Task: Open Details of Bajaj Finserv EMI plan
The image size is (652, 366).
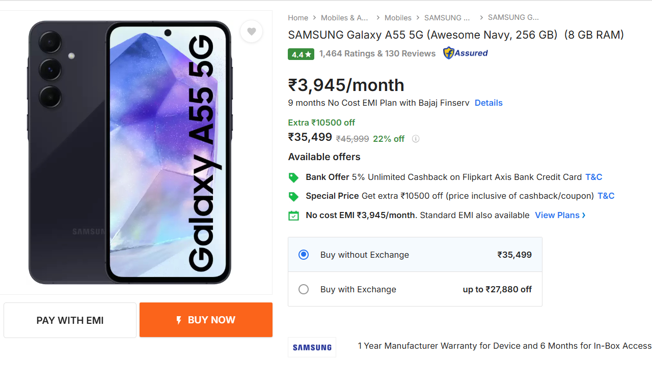Action: (x=488, y=103)
